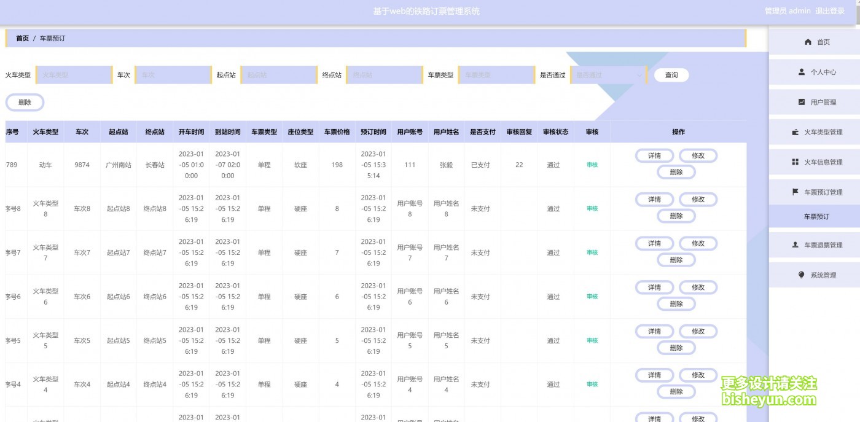860x422 pixels.
Task: Click 审核 link for the 车次7 row
Action: pos(592,252)
